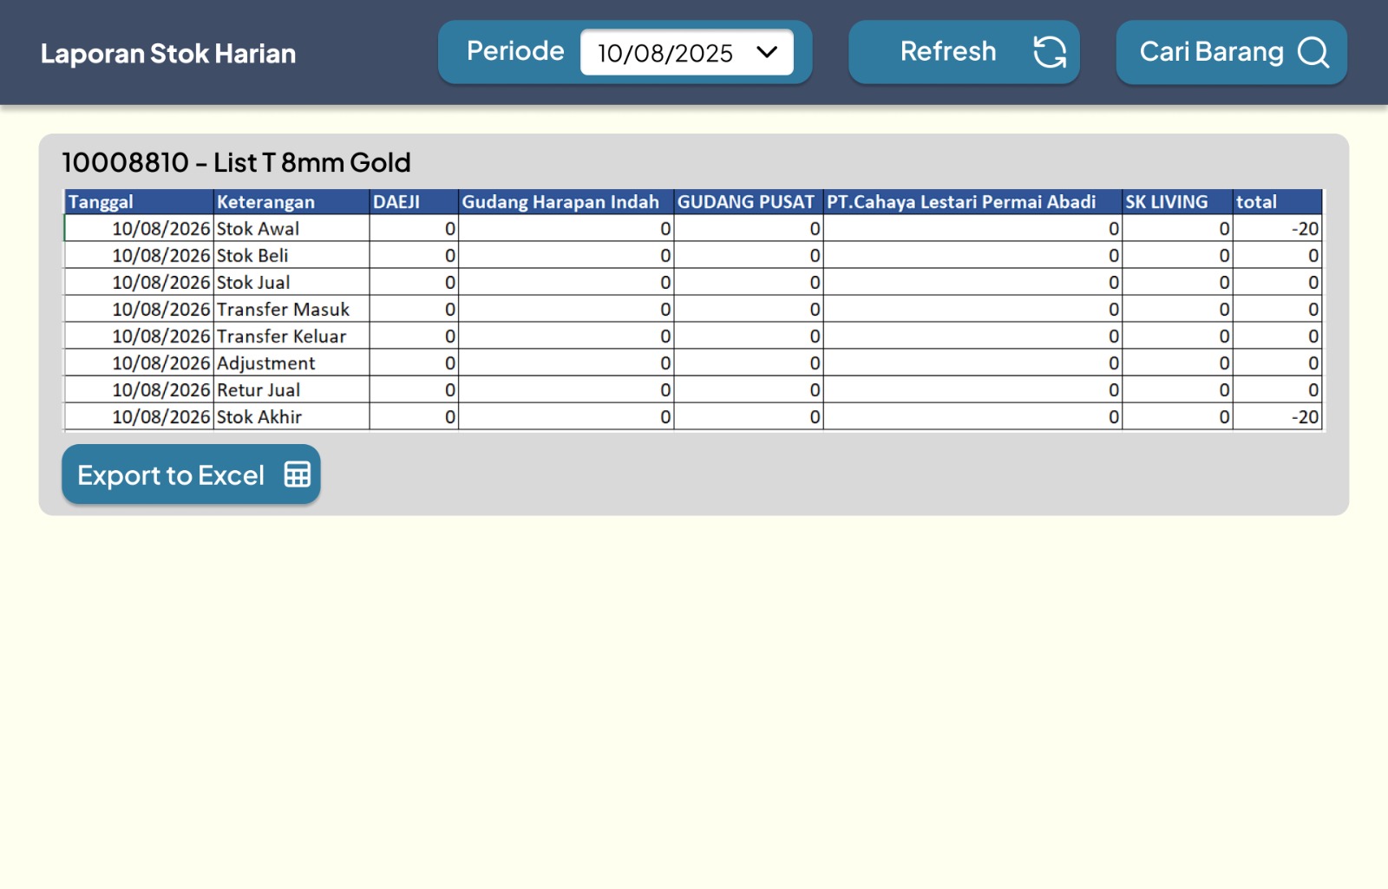The width and height of the screenshot is (1388, 889).
Task: Click the Periode dropdown chevron arrow
Action: tap(767, 52)
